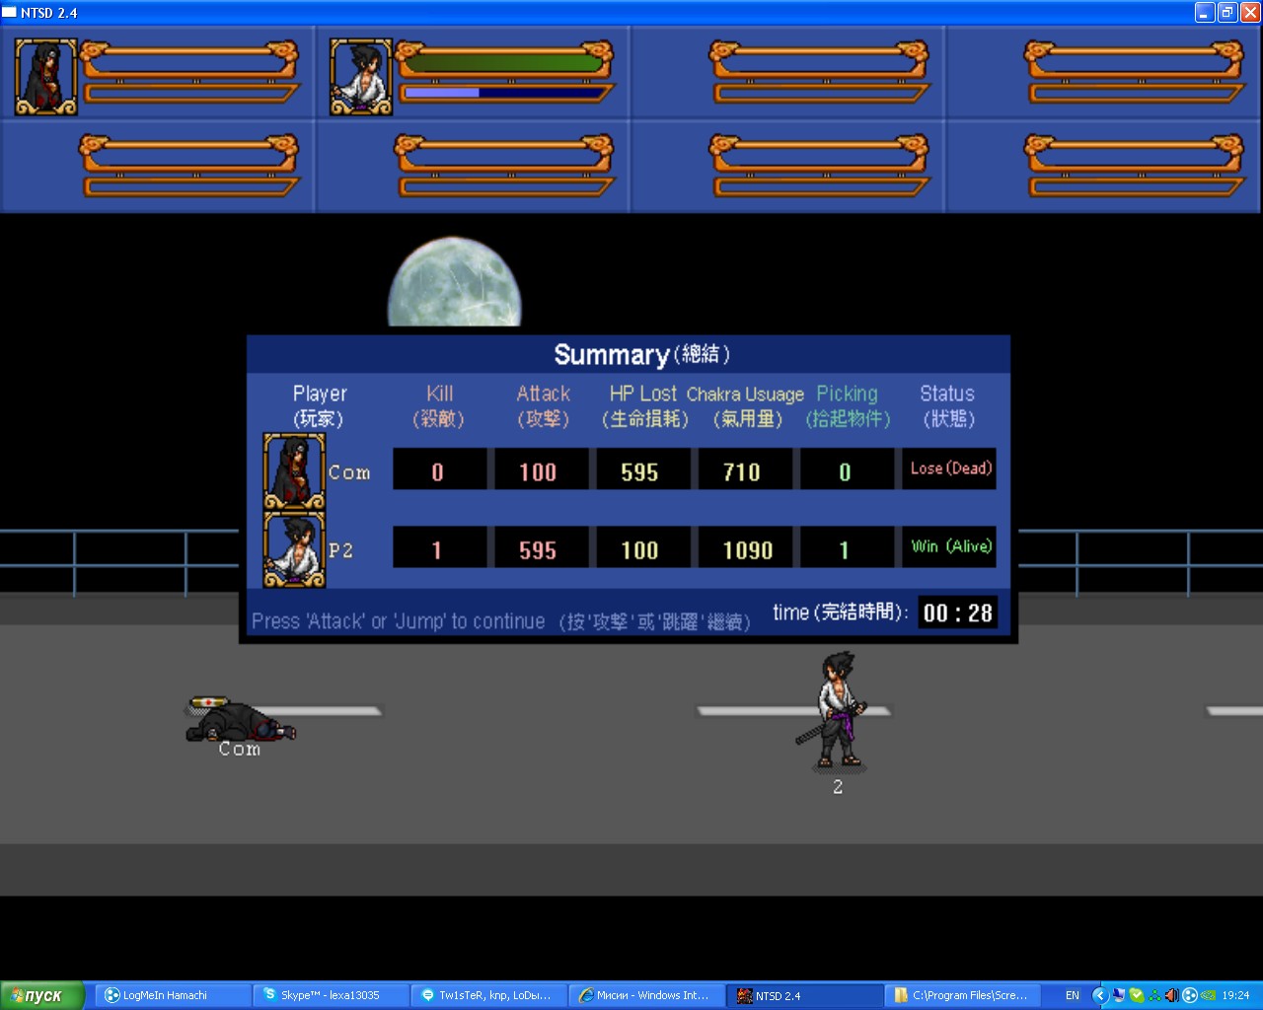The height and width of the screenshot is (1010, 1263).
Task: Click the Chakra Usuage column header
Action: 746,405
